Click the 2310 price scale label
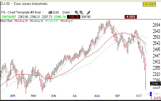The height and width of the screenshot is (101, 161). coord(156,74)
